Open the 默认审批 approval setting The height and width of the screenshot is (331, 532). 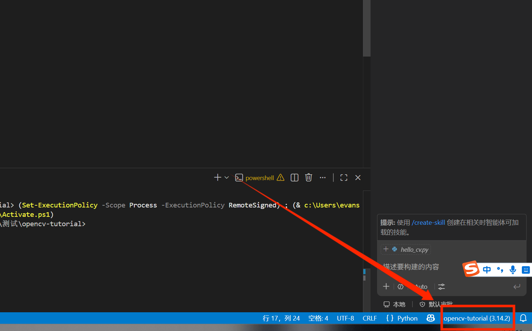pyautogui.click(x=437, y=304)
